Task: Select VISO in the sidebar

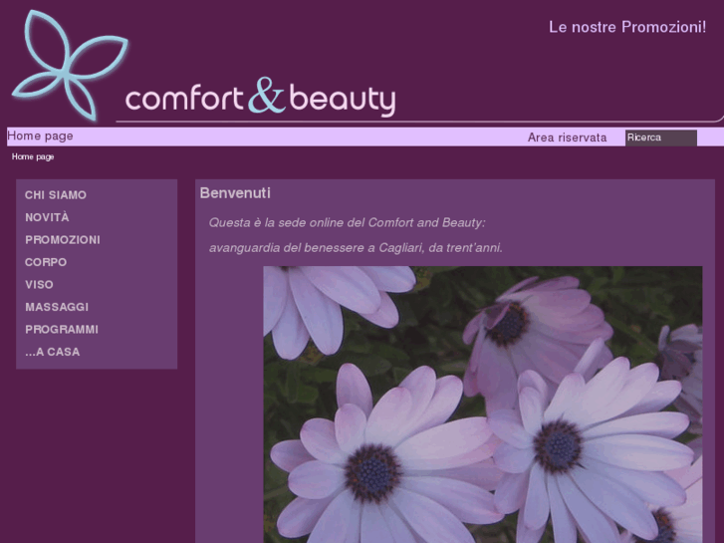Action: pos(39,285)
